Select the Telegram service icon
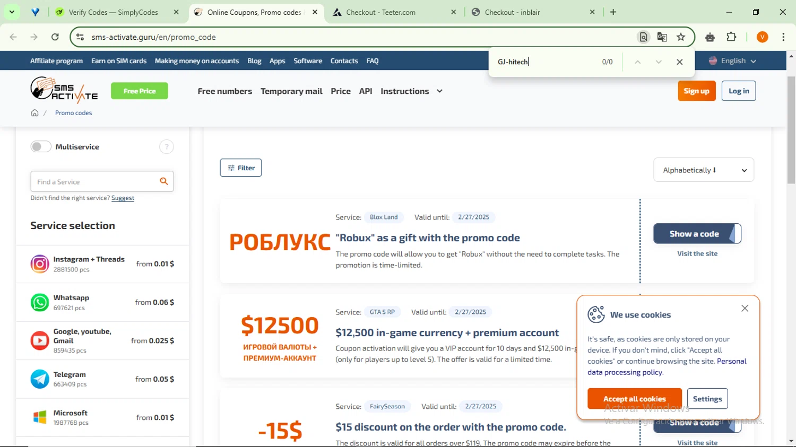The width and height of the screenshot is (796, 447). 40,379
